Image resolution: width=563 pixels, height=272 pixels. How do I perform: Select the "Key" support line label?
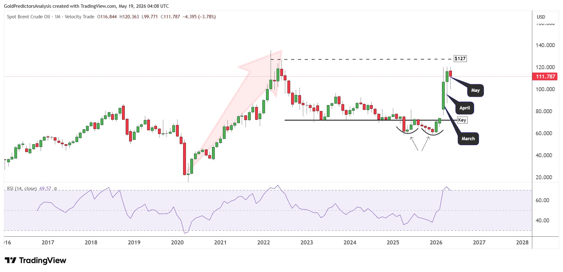(x=462, y=120)
